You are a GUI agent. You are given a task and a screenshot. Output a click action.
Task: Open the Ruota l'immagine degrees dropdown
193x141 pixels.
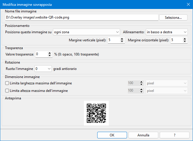pyautogui.click(x=43, y=69)
